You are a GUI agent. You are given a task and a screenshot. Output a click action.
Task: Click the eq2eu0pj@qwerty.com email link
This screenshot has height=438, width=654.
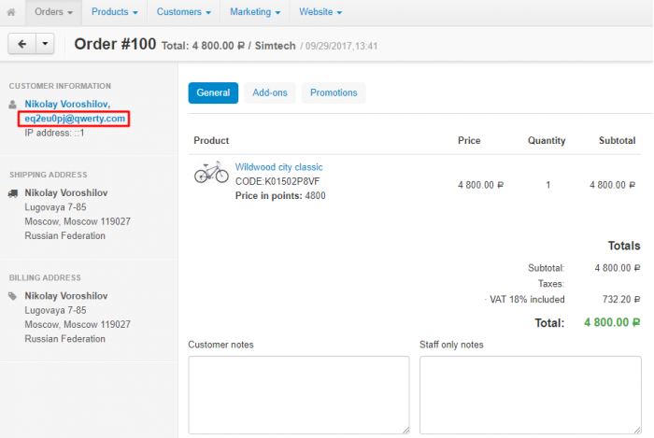(x=75, y=119)
